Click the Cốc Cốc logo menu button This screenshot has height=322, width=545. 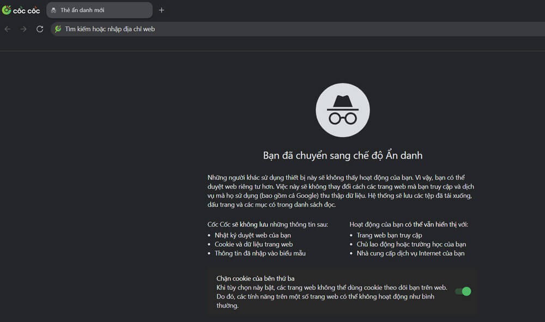21,10
